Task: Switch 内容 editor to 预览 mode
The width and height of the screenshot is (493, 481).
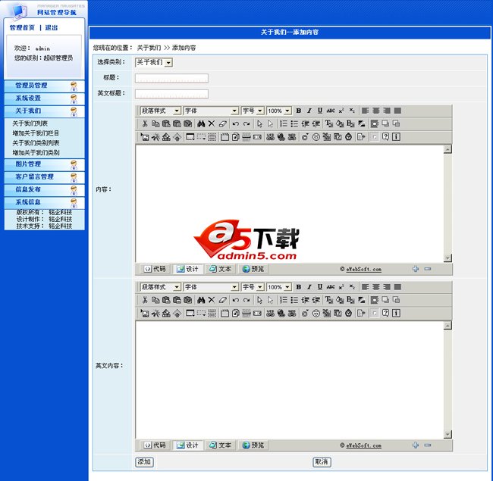Action: (x=253, y=269)
